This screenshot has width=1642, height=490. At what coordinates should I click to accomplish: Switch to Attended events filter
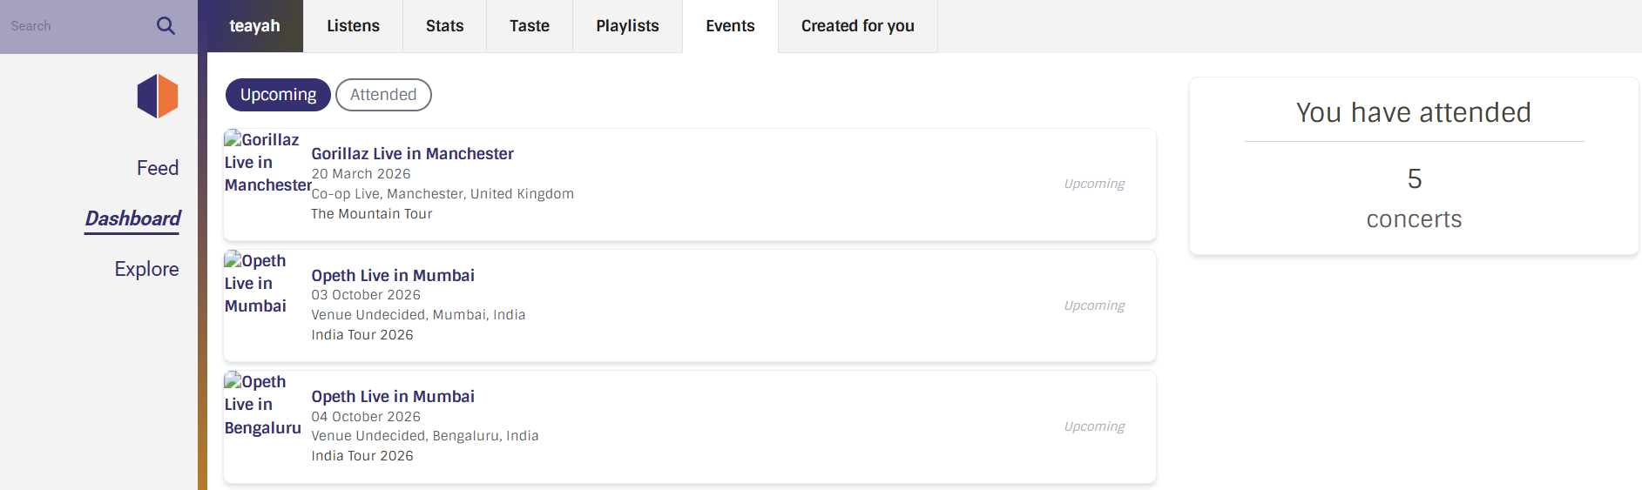pyautogui.click(x=383, y=95)
